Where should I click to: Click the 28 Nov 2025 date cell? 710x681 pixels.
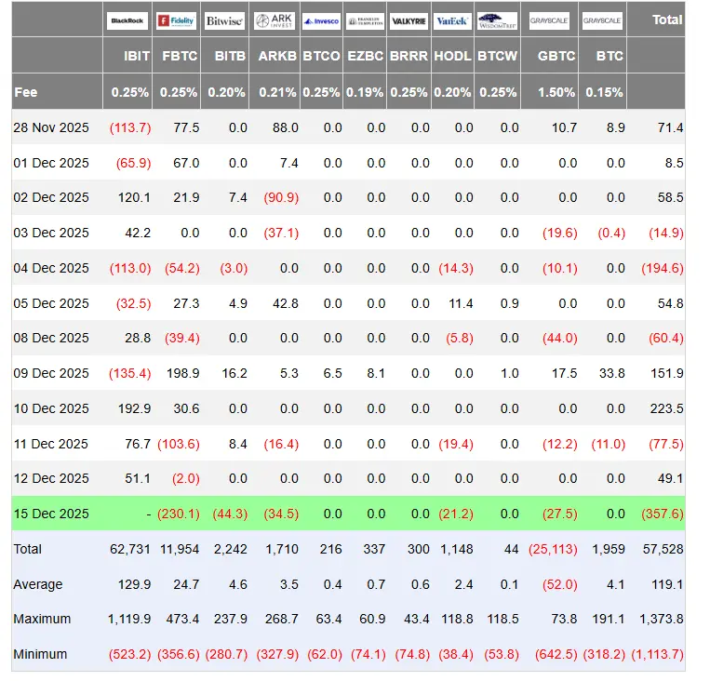click(51, 127)
